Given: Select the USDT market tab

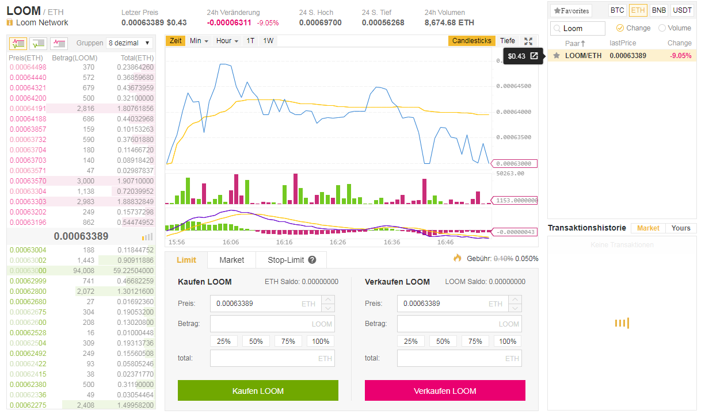Looking at the screenshot, I should [683, 10].
